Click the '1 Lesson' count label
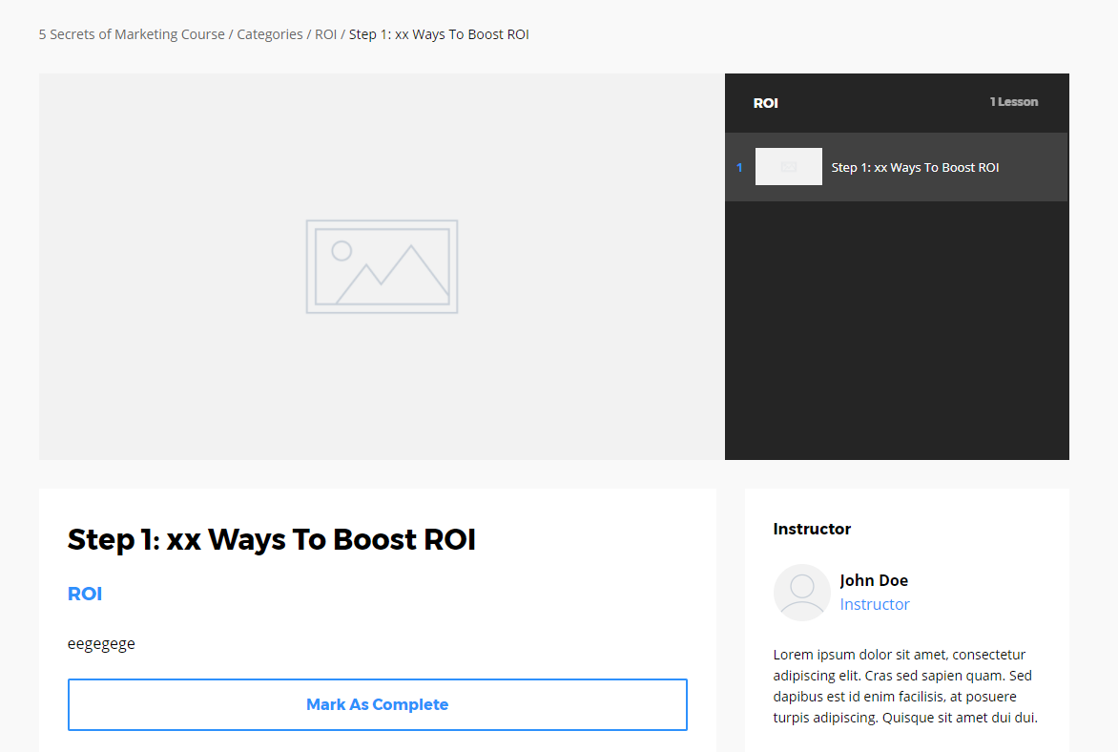This screenshot has width=1118, height=752. pos(1013,102)
